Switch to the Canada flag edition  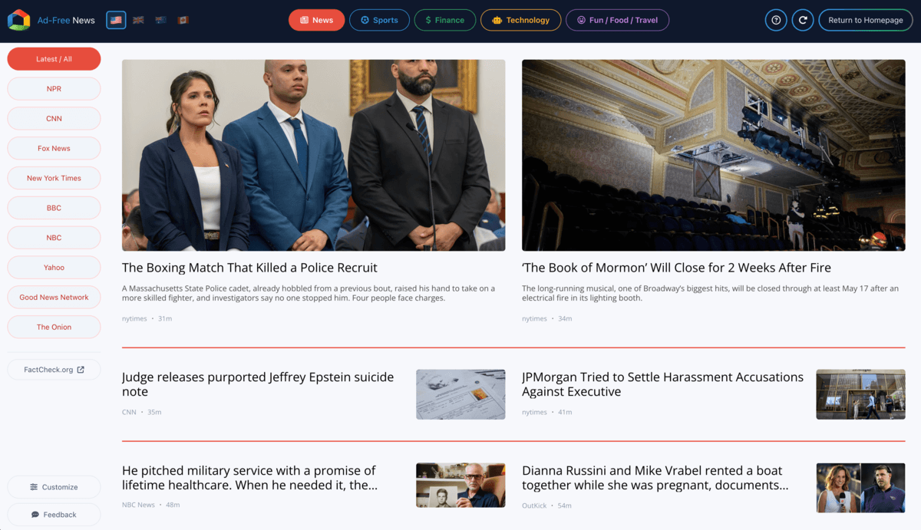[183, 20]
